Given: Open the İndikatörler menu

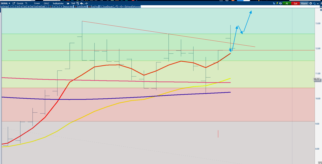Looking at the screenshot, I should click(58, 3).
